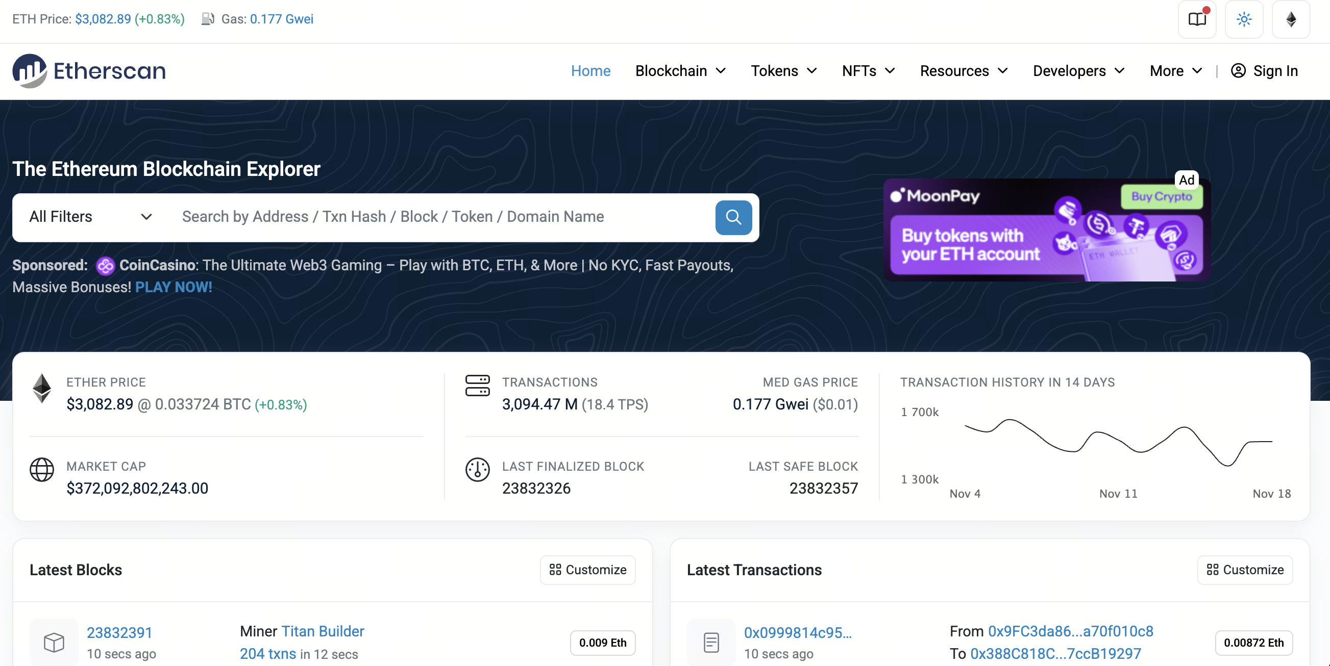The width and height of the screenshot is (1330, 666).
Task: Open the book notifications icon
Action: (1197, 19)
